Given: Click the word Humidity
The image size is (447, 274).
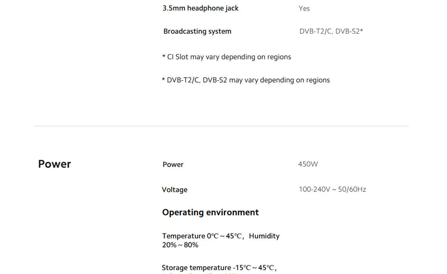Looking at the screenshot, I should click(x=264, y=236).
